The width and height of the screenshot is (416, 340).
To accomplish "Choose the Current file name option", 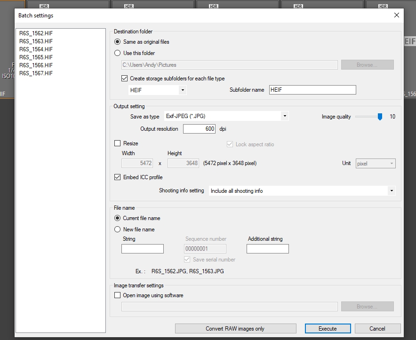I will (x=117, y=218).
